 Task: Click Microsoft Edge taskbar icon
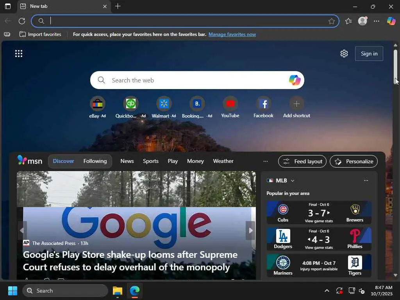click(x=134, y=291)
